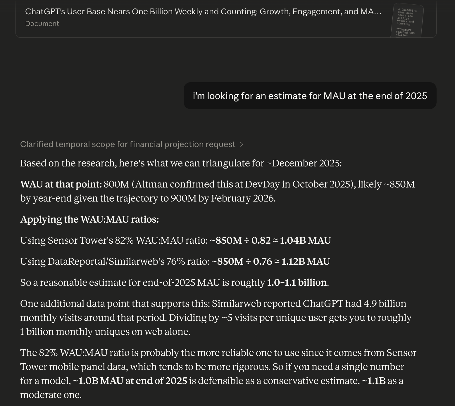Click the 'Using Sensor Tower's 82%' line
The height and width of the screenshot is (406, 455).
point(114,240)
